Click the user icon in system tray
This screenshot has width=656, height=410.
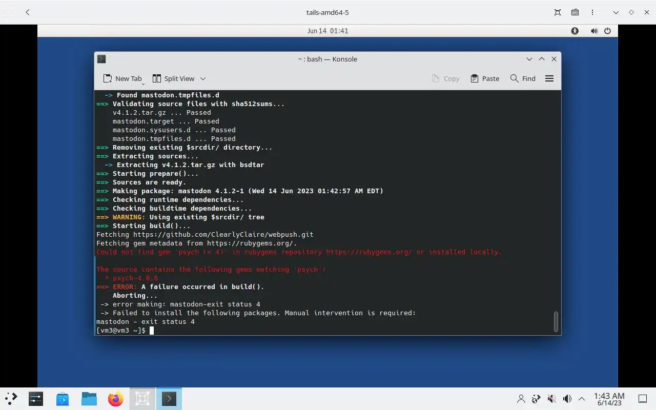pos(521,399)
